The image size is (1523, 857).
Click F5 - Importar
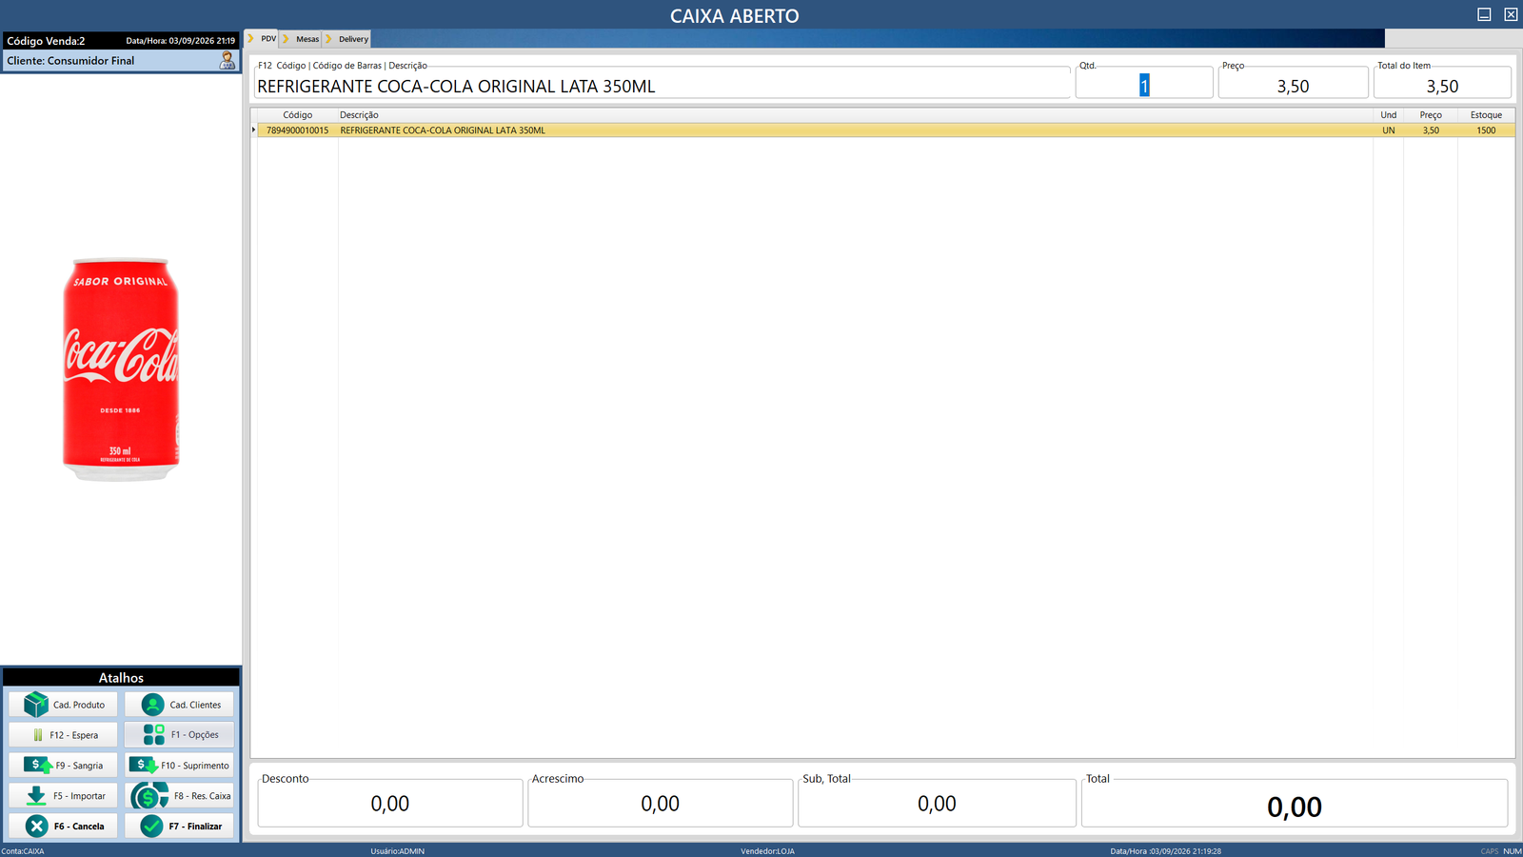pyautogui.click(x=64, y=796)
